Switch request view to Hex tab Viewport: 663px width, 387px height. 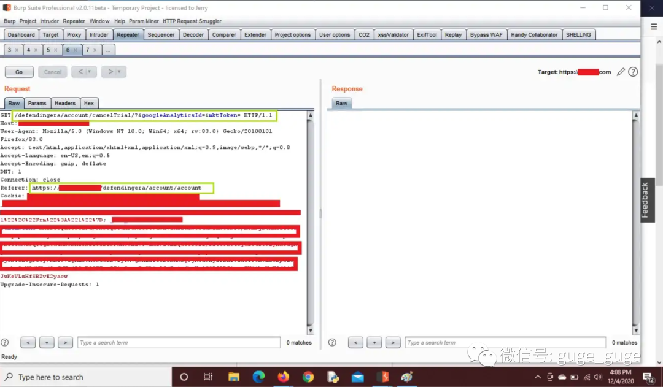coord(89,103)
